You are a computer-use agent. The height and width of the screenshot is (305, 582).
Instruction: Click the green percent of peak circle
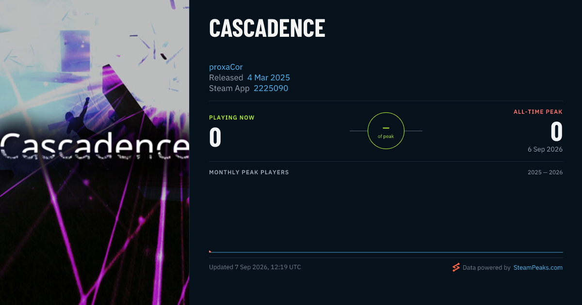pyautogui.click(x=386, y=131)
